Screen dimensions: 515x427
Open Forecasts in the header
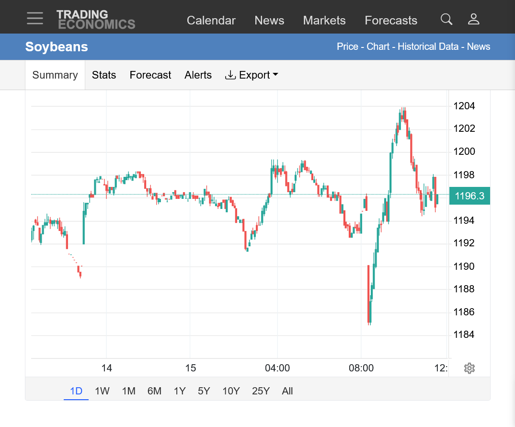tap(391, 20)
